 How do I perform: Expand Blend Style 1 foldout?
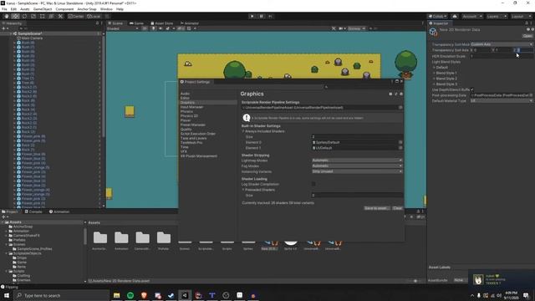click(x=434, y=73)
